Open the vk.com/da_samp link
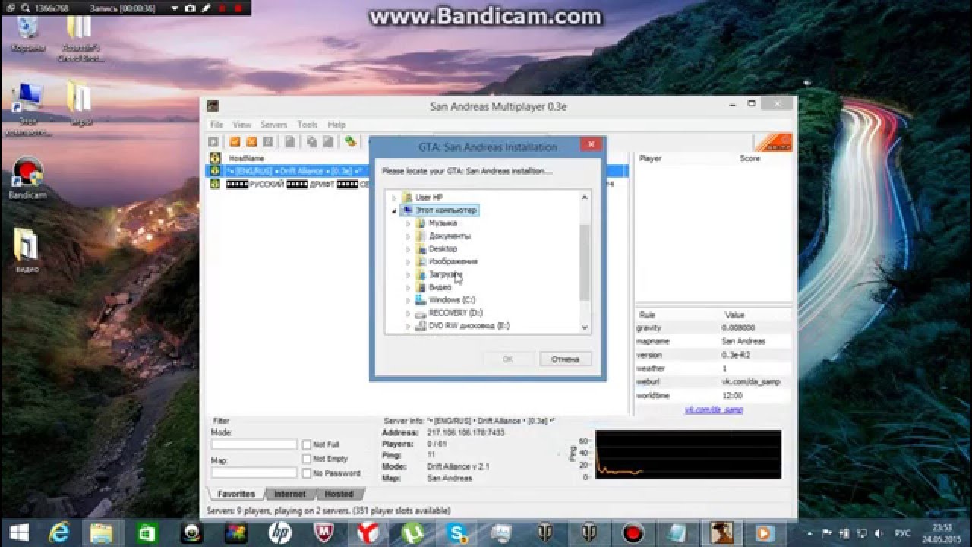The image size is (972, 547). pyautogui.click(x=714, y=409)
